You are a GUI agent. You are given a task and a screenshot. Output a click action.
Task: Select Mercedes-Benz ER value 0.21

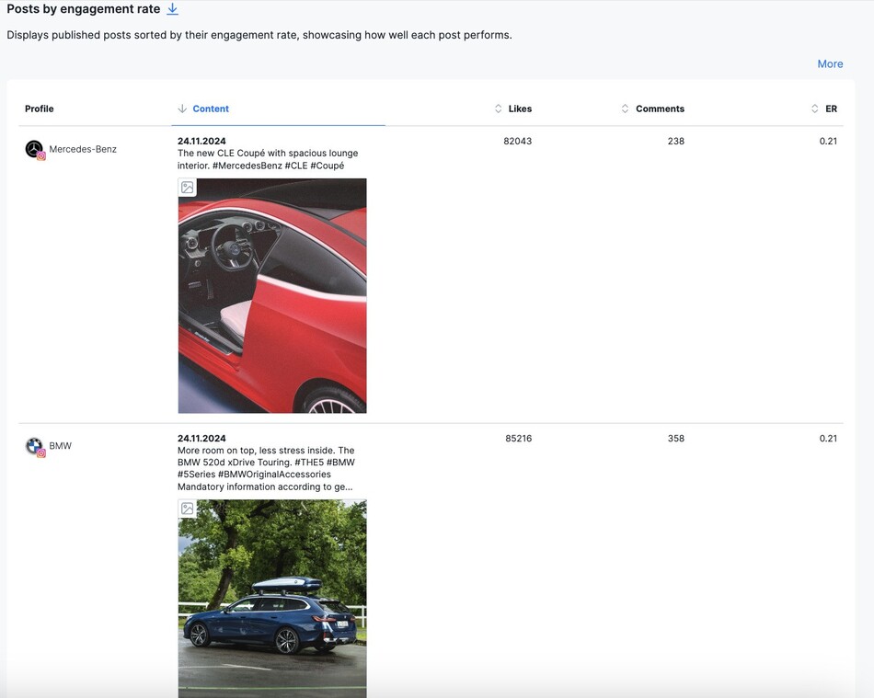coord(828,141)
